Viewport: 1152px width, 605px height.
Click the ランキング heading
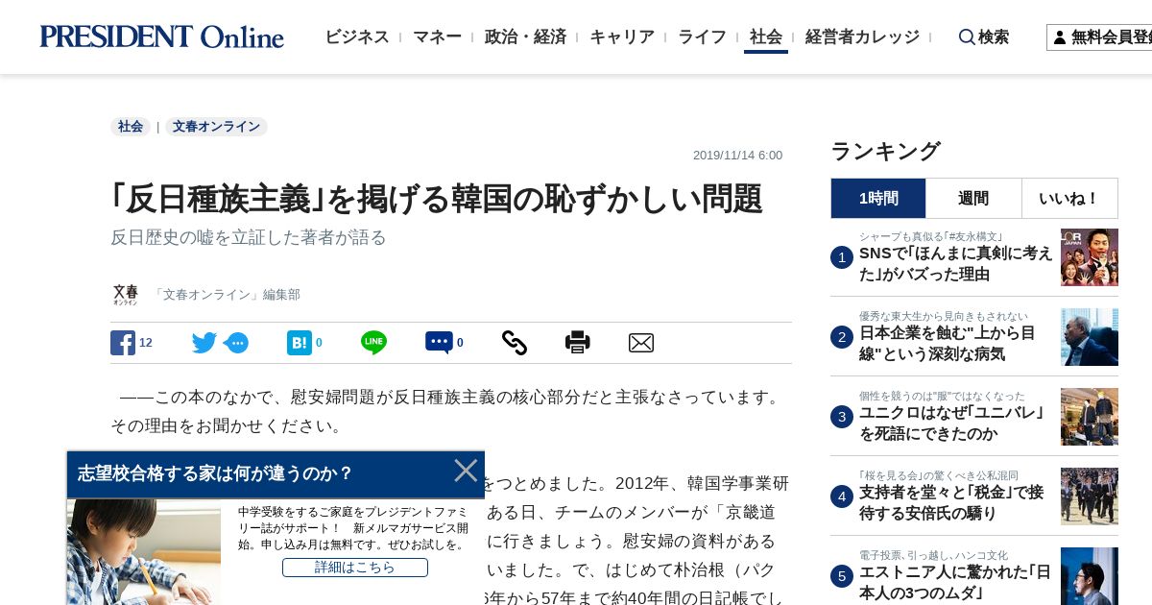pos(885,151)
